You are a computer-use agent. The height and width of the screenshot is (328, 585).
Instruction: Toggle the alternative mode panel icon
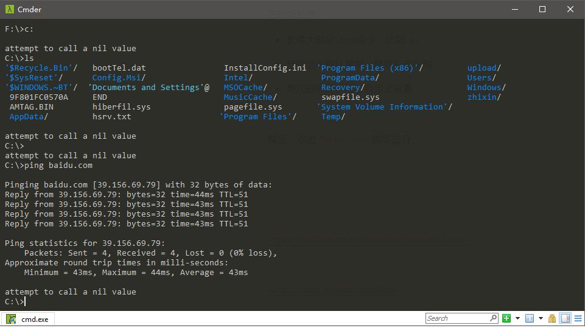[x=565, y=318]
